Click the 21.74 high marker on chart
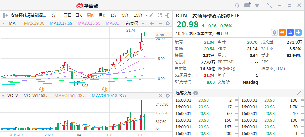Image resolution: width=305 pixels, height=137 pixels. pos(131,30)
